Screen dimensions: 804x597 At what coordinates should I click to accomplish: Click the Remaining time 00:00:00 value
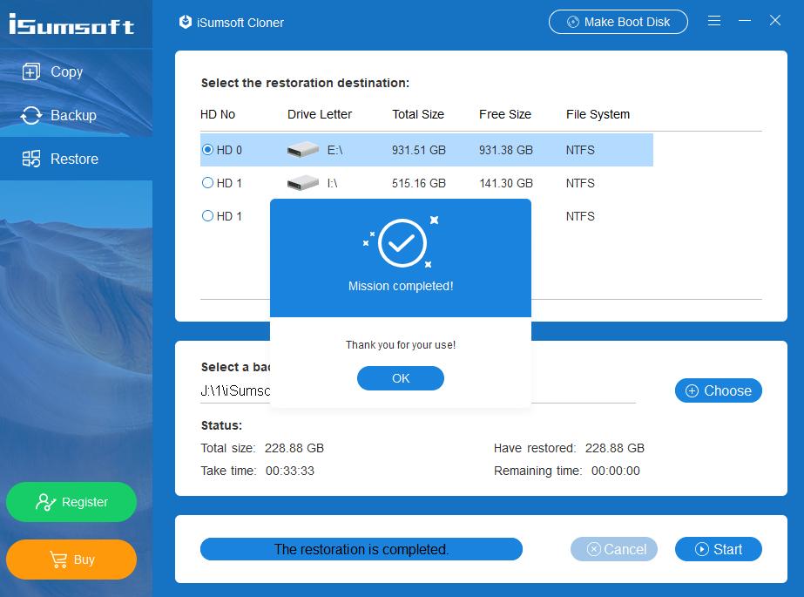click(615, 471)
